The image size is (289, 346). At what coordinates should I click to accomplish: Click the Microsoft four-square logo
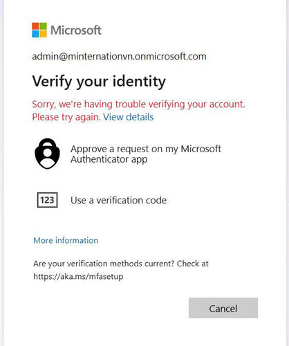(x=39, y=30)
